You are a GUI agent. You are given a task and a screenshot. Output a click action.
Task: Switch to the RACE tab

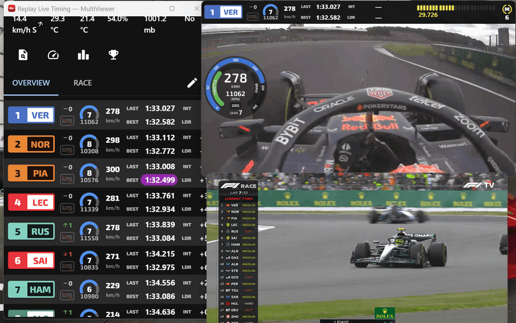point(83,83)
